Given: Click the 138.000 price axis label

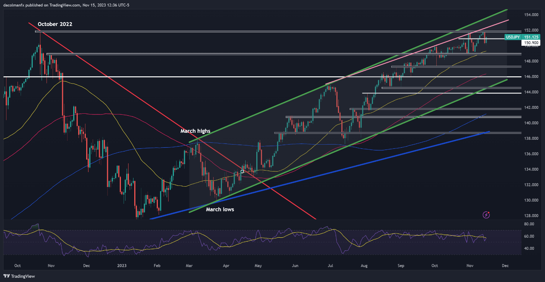Looking at the screenshot, I should coord(531,139).
